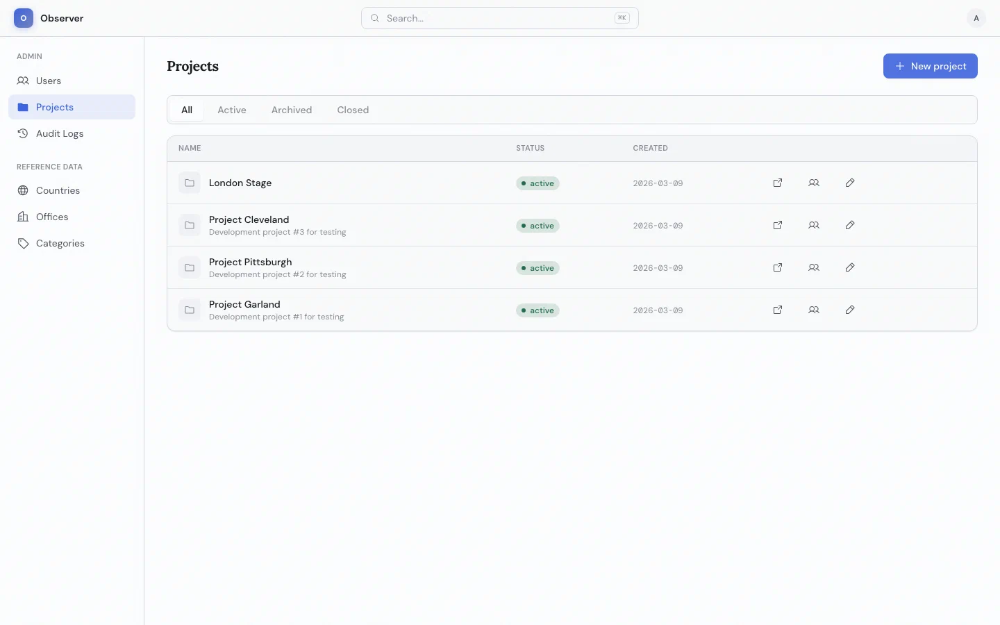Click the Observer logo icon
This screenshot has width=1000, height=625.
point(24,18)
